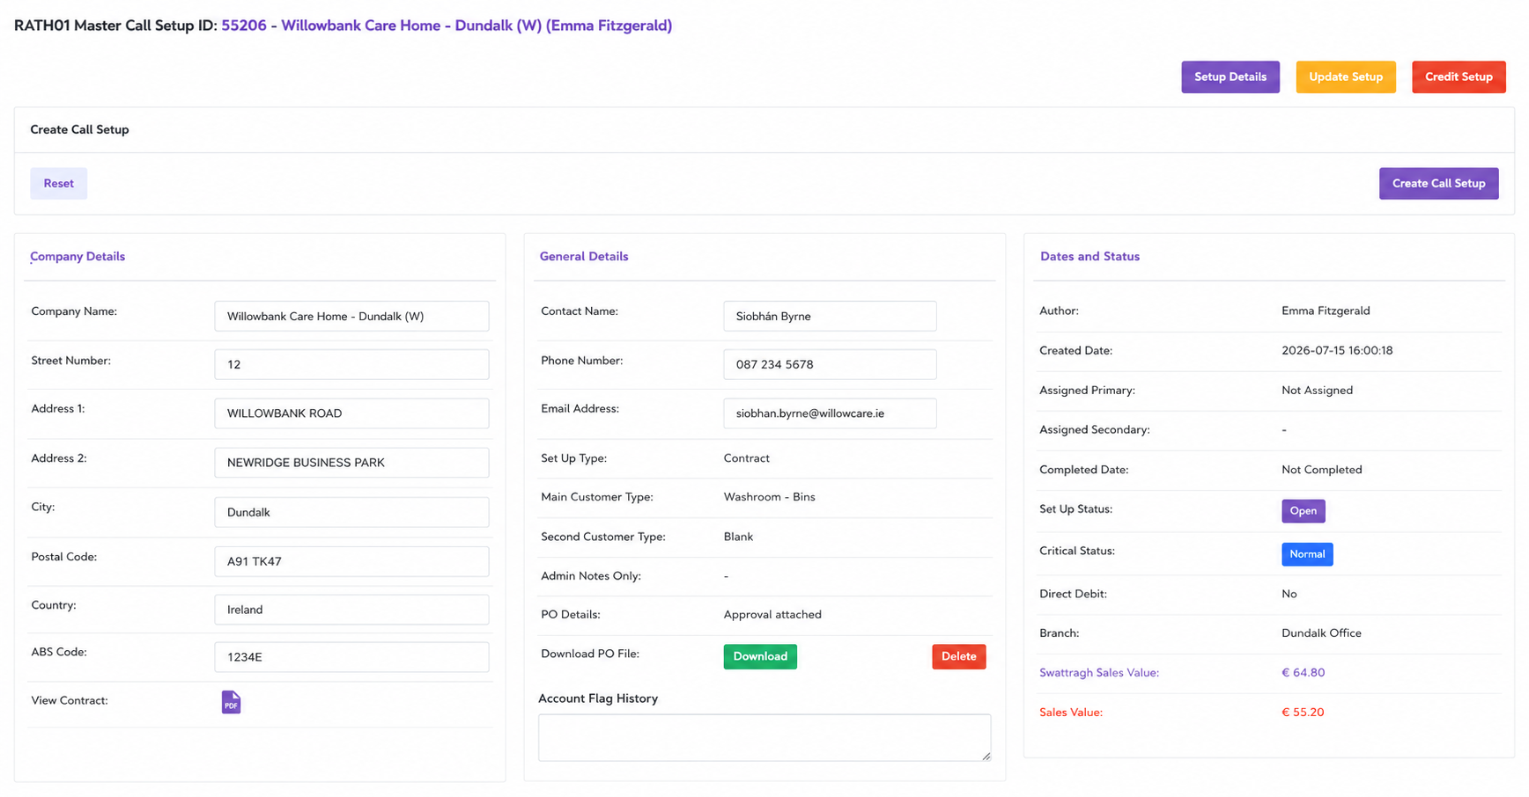Open the View Contract PDF icon
Image resolution: width=1529 pixels, height=797 pixels.
[x=231, y=702]
